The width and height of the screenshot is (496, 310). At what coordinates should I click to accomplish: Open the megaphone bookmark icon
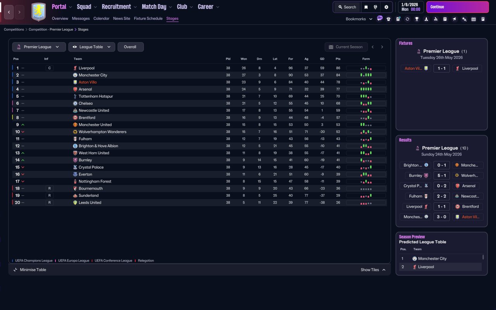(455, 19)
